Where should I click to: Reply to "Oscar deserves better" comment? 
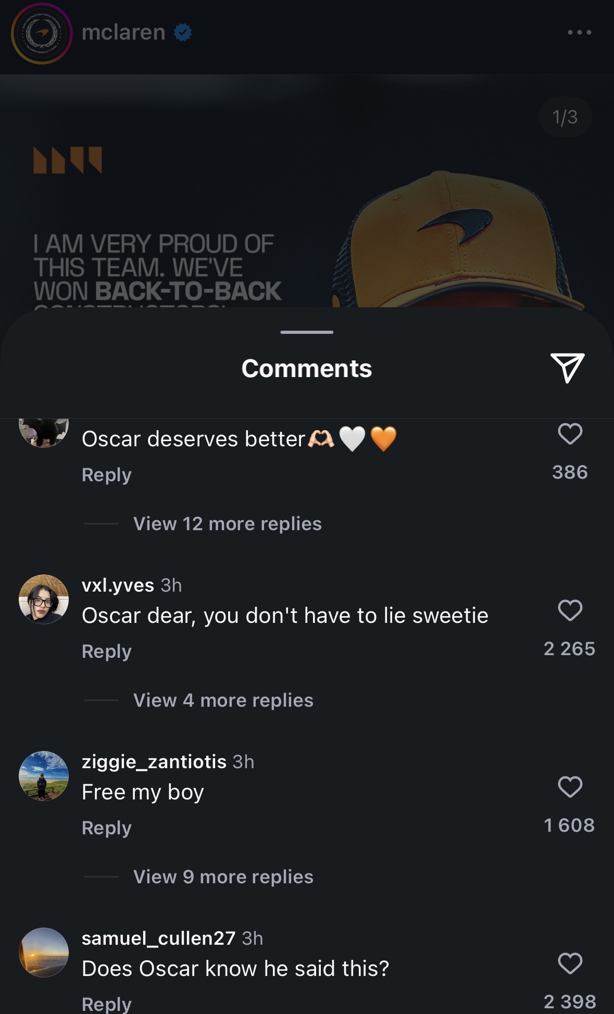(x=107, y=475)
